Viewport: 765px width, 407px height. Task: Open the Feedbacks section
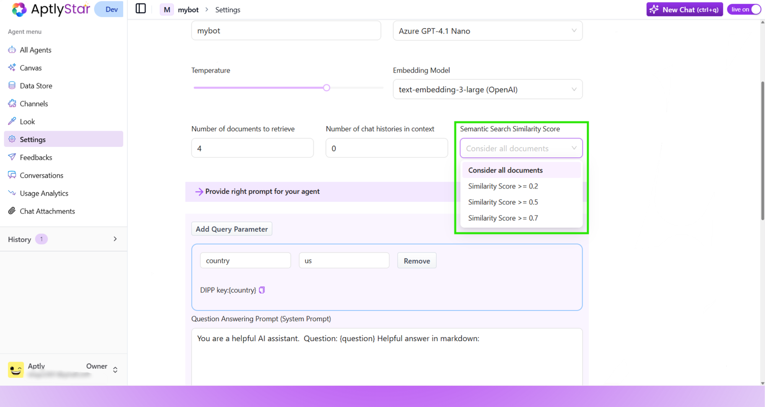click(36, 157)
